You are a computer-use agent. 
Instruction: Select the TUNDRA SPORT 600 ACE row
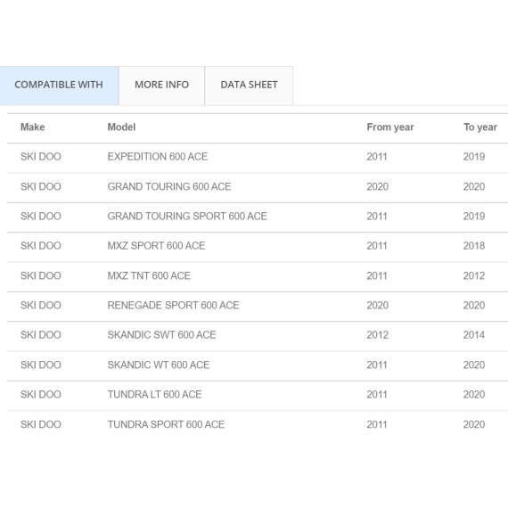coord(258,425)
